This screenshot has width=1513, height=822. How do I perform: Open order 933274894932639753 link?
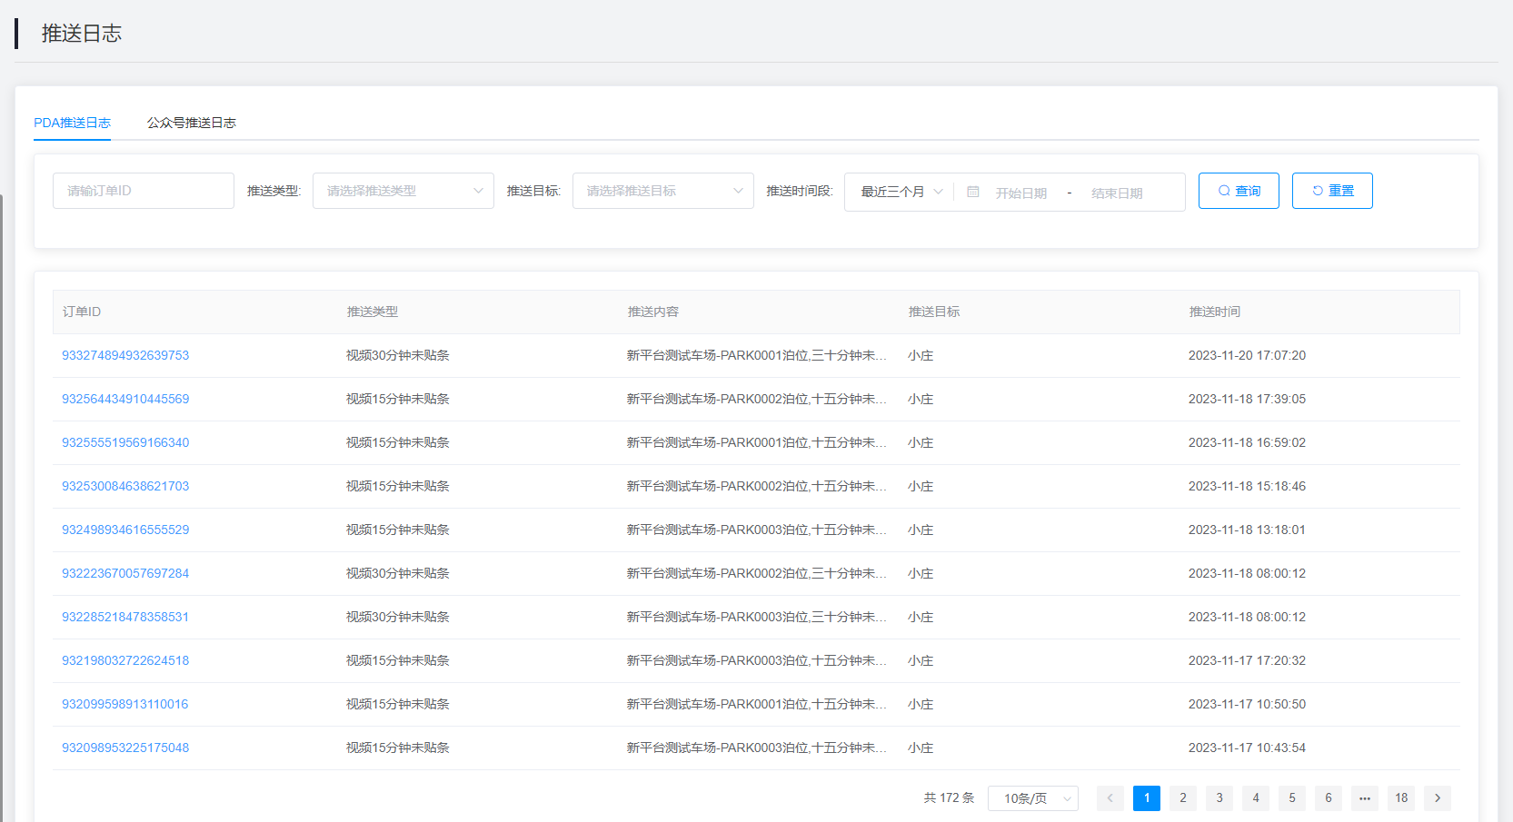pos(125,355)
